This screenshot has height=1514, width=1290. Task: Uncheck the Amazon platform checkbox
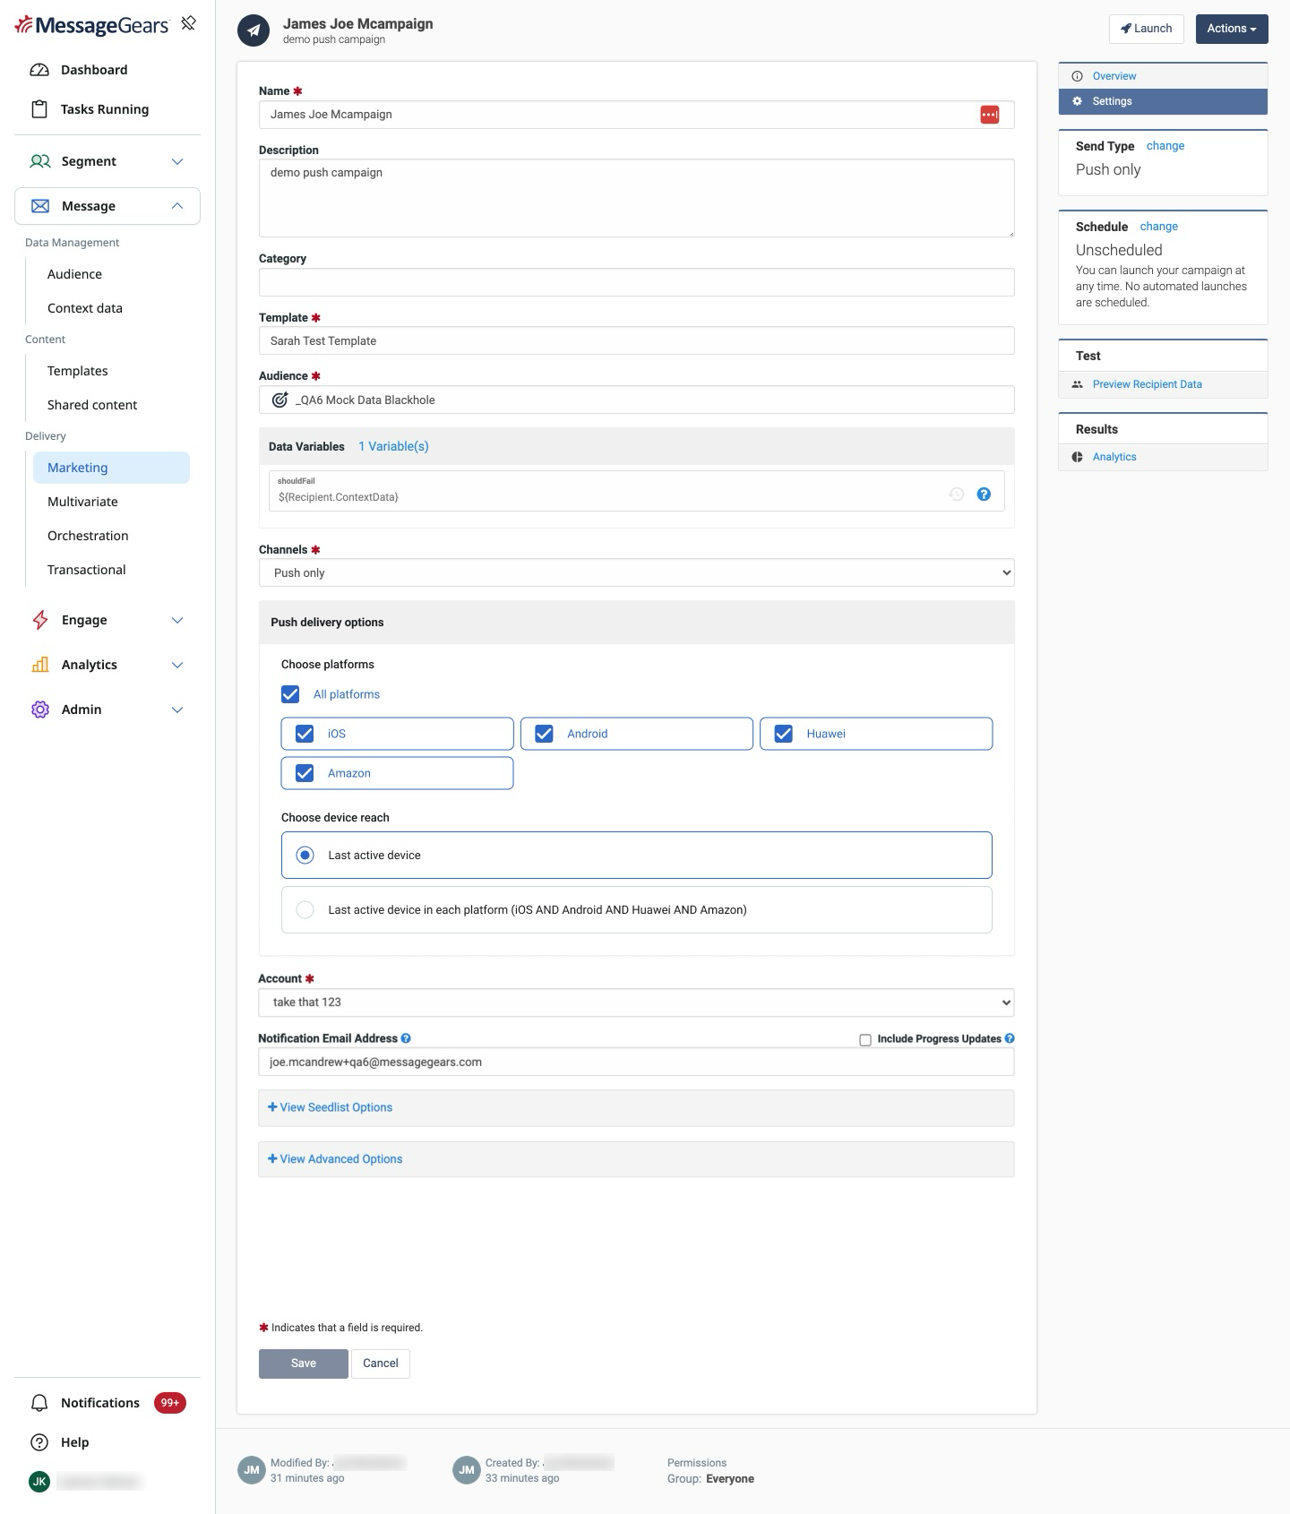point(305,773)
